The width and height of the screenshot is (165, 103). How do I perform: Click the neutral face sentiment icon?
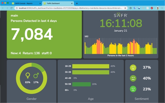pyautogui.click(x=133, y=78)
